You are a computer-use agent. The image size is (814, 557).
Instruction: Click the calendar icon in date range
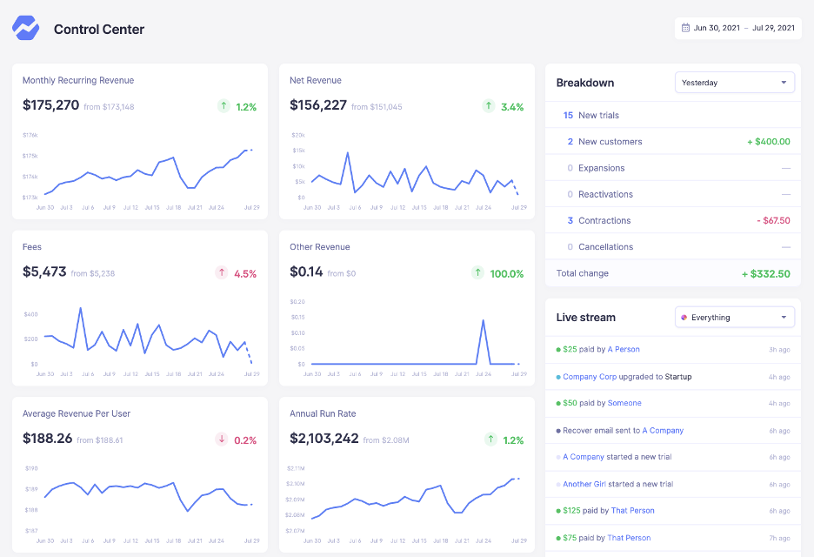tap(685, 28)
